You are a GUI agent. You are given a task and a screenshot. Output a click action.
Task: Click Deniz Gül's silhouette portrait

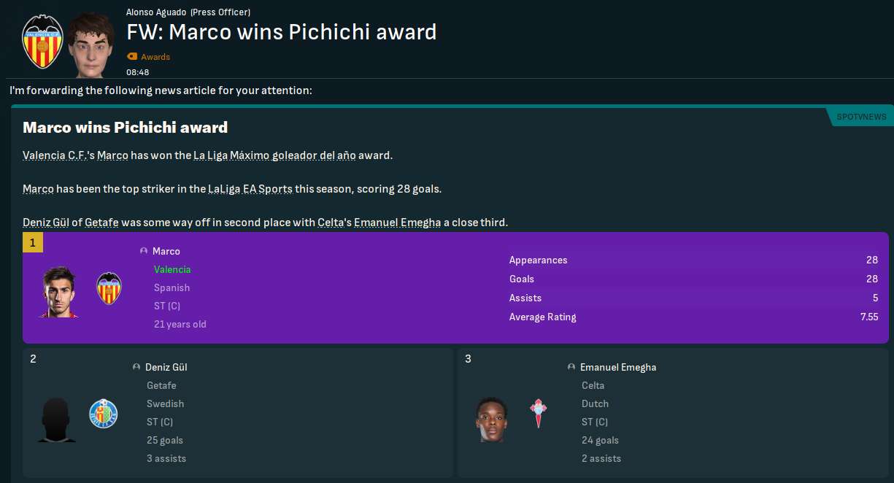coord(56,419)
